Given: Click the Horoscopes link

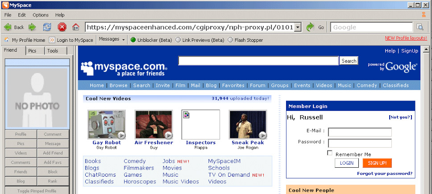Looking at the screenshot, I should [x=140, y=182].
